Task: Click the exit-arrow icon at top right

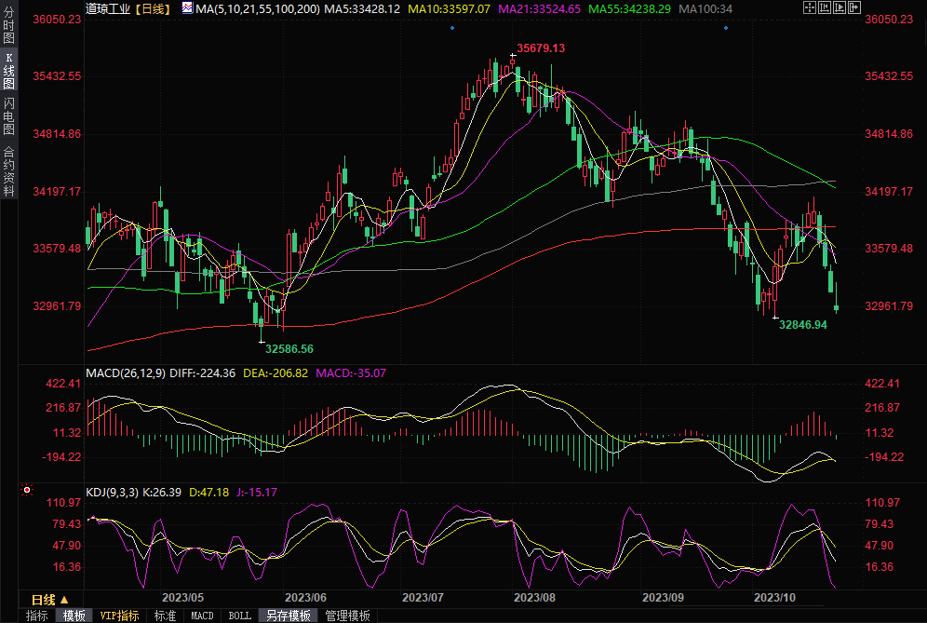Action: 854,8
